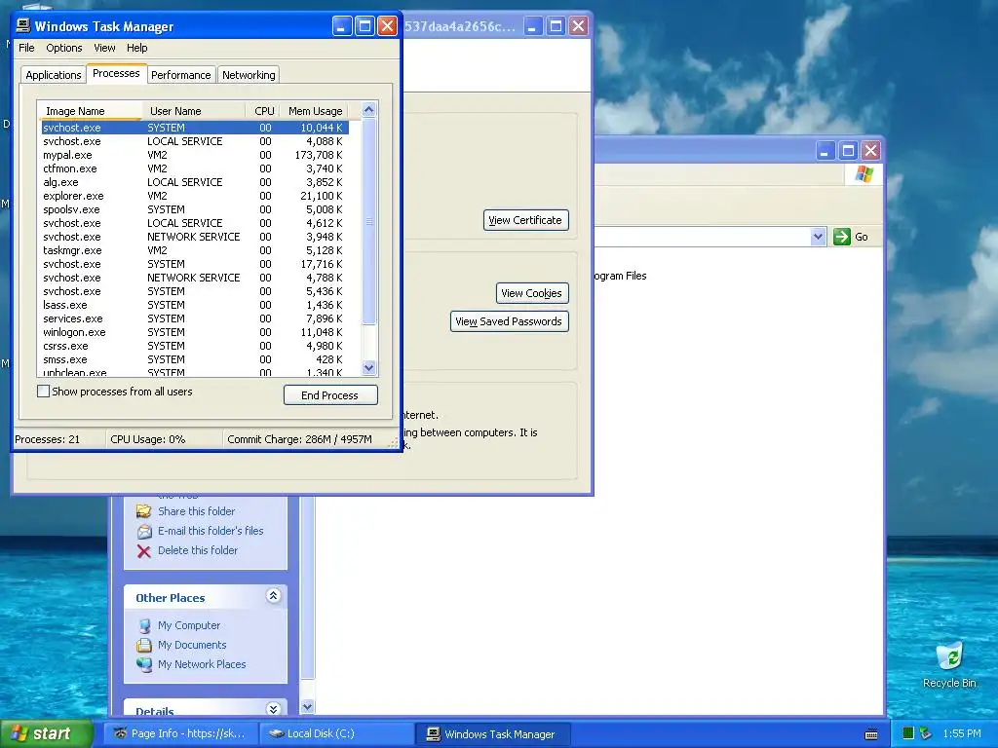This screenshot has width=998, height=748.
Task: Click the red X Delete this folder icon
Action: pos(144,551)
